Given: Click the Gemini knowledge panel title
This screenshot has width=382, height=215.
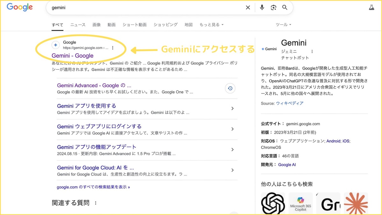Looking at the screenshot, I should coord(294,43).
